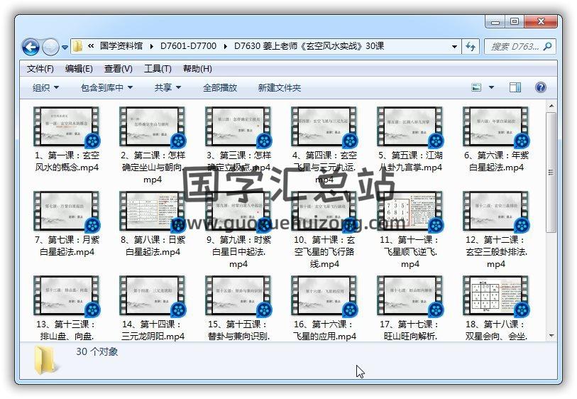
Task: Click the 30 个对象 status text
Action: click(x=97, y=351)
